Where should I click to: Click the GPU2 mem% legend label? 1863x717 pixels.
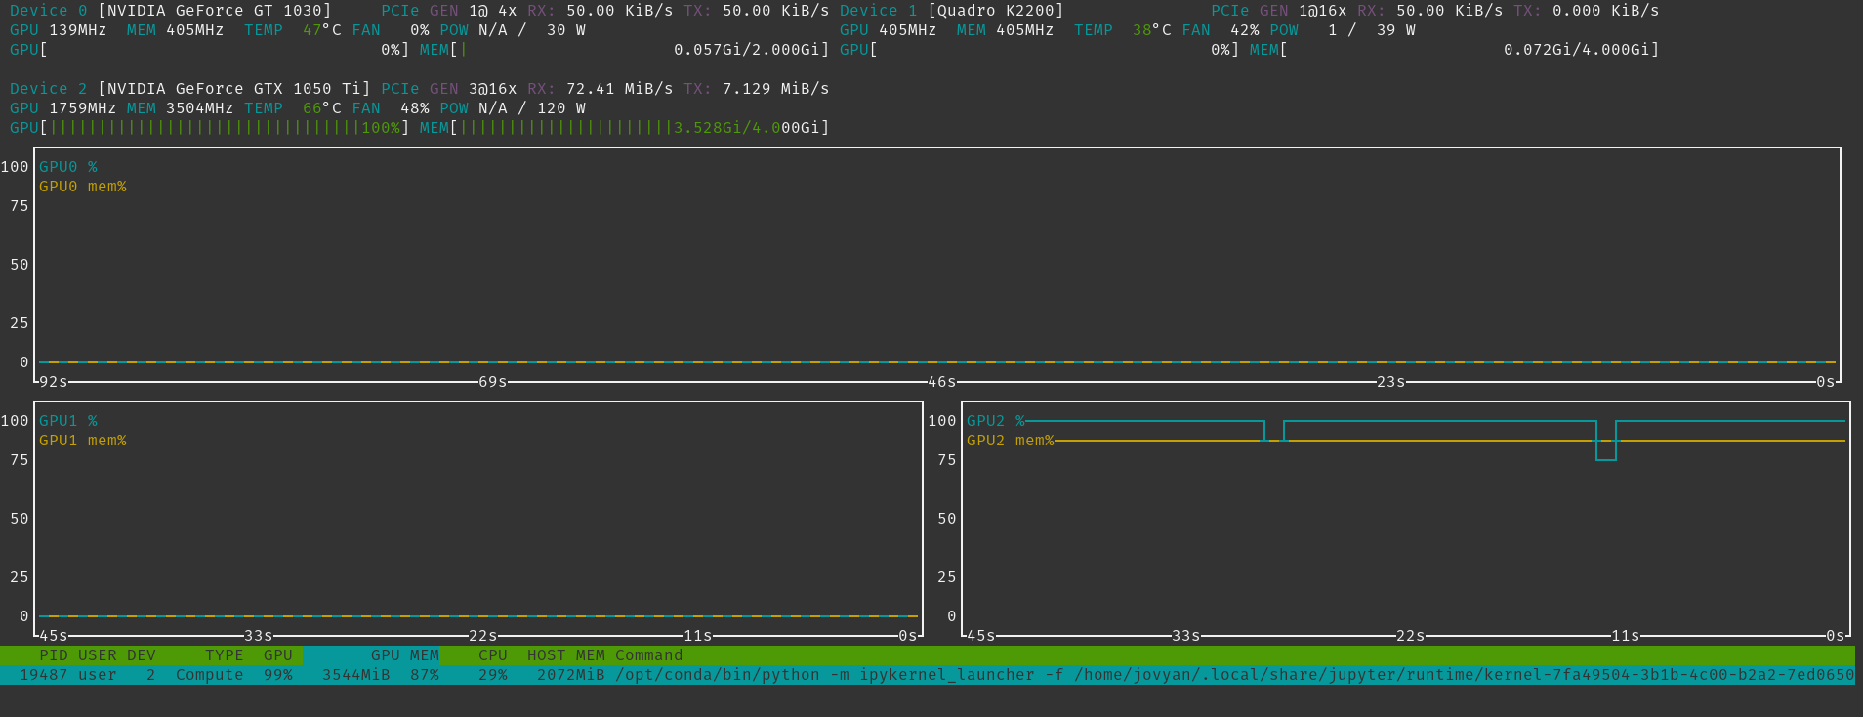pyautogui.click(x=1011, y=441)
